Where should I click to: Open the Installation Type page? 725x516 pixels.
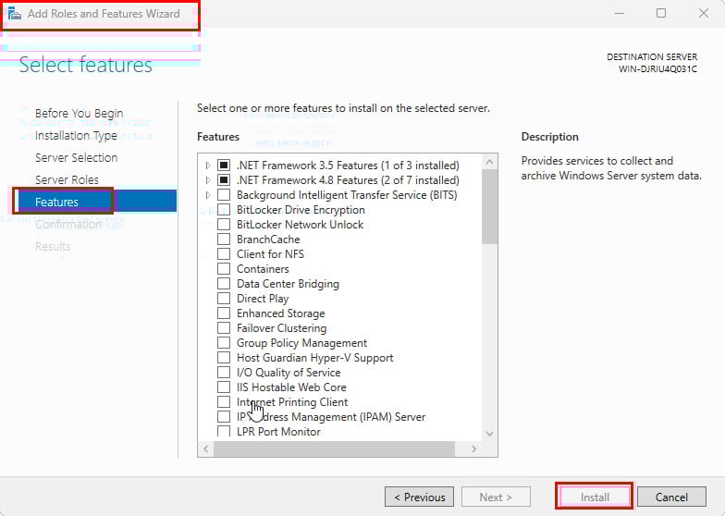(x=76, y=135)
